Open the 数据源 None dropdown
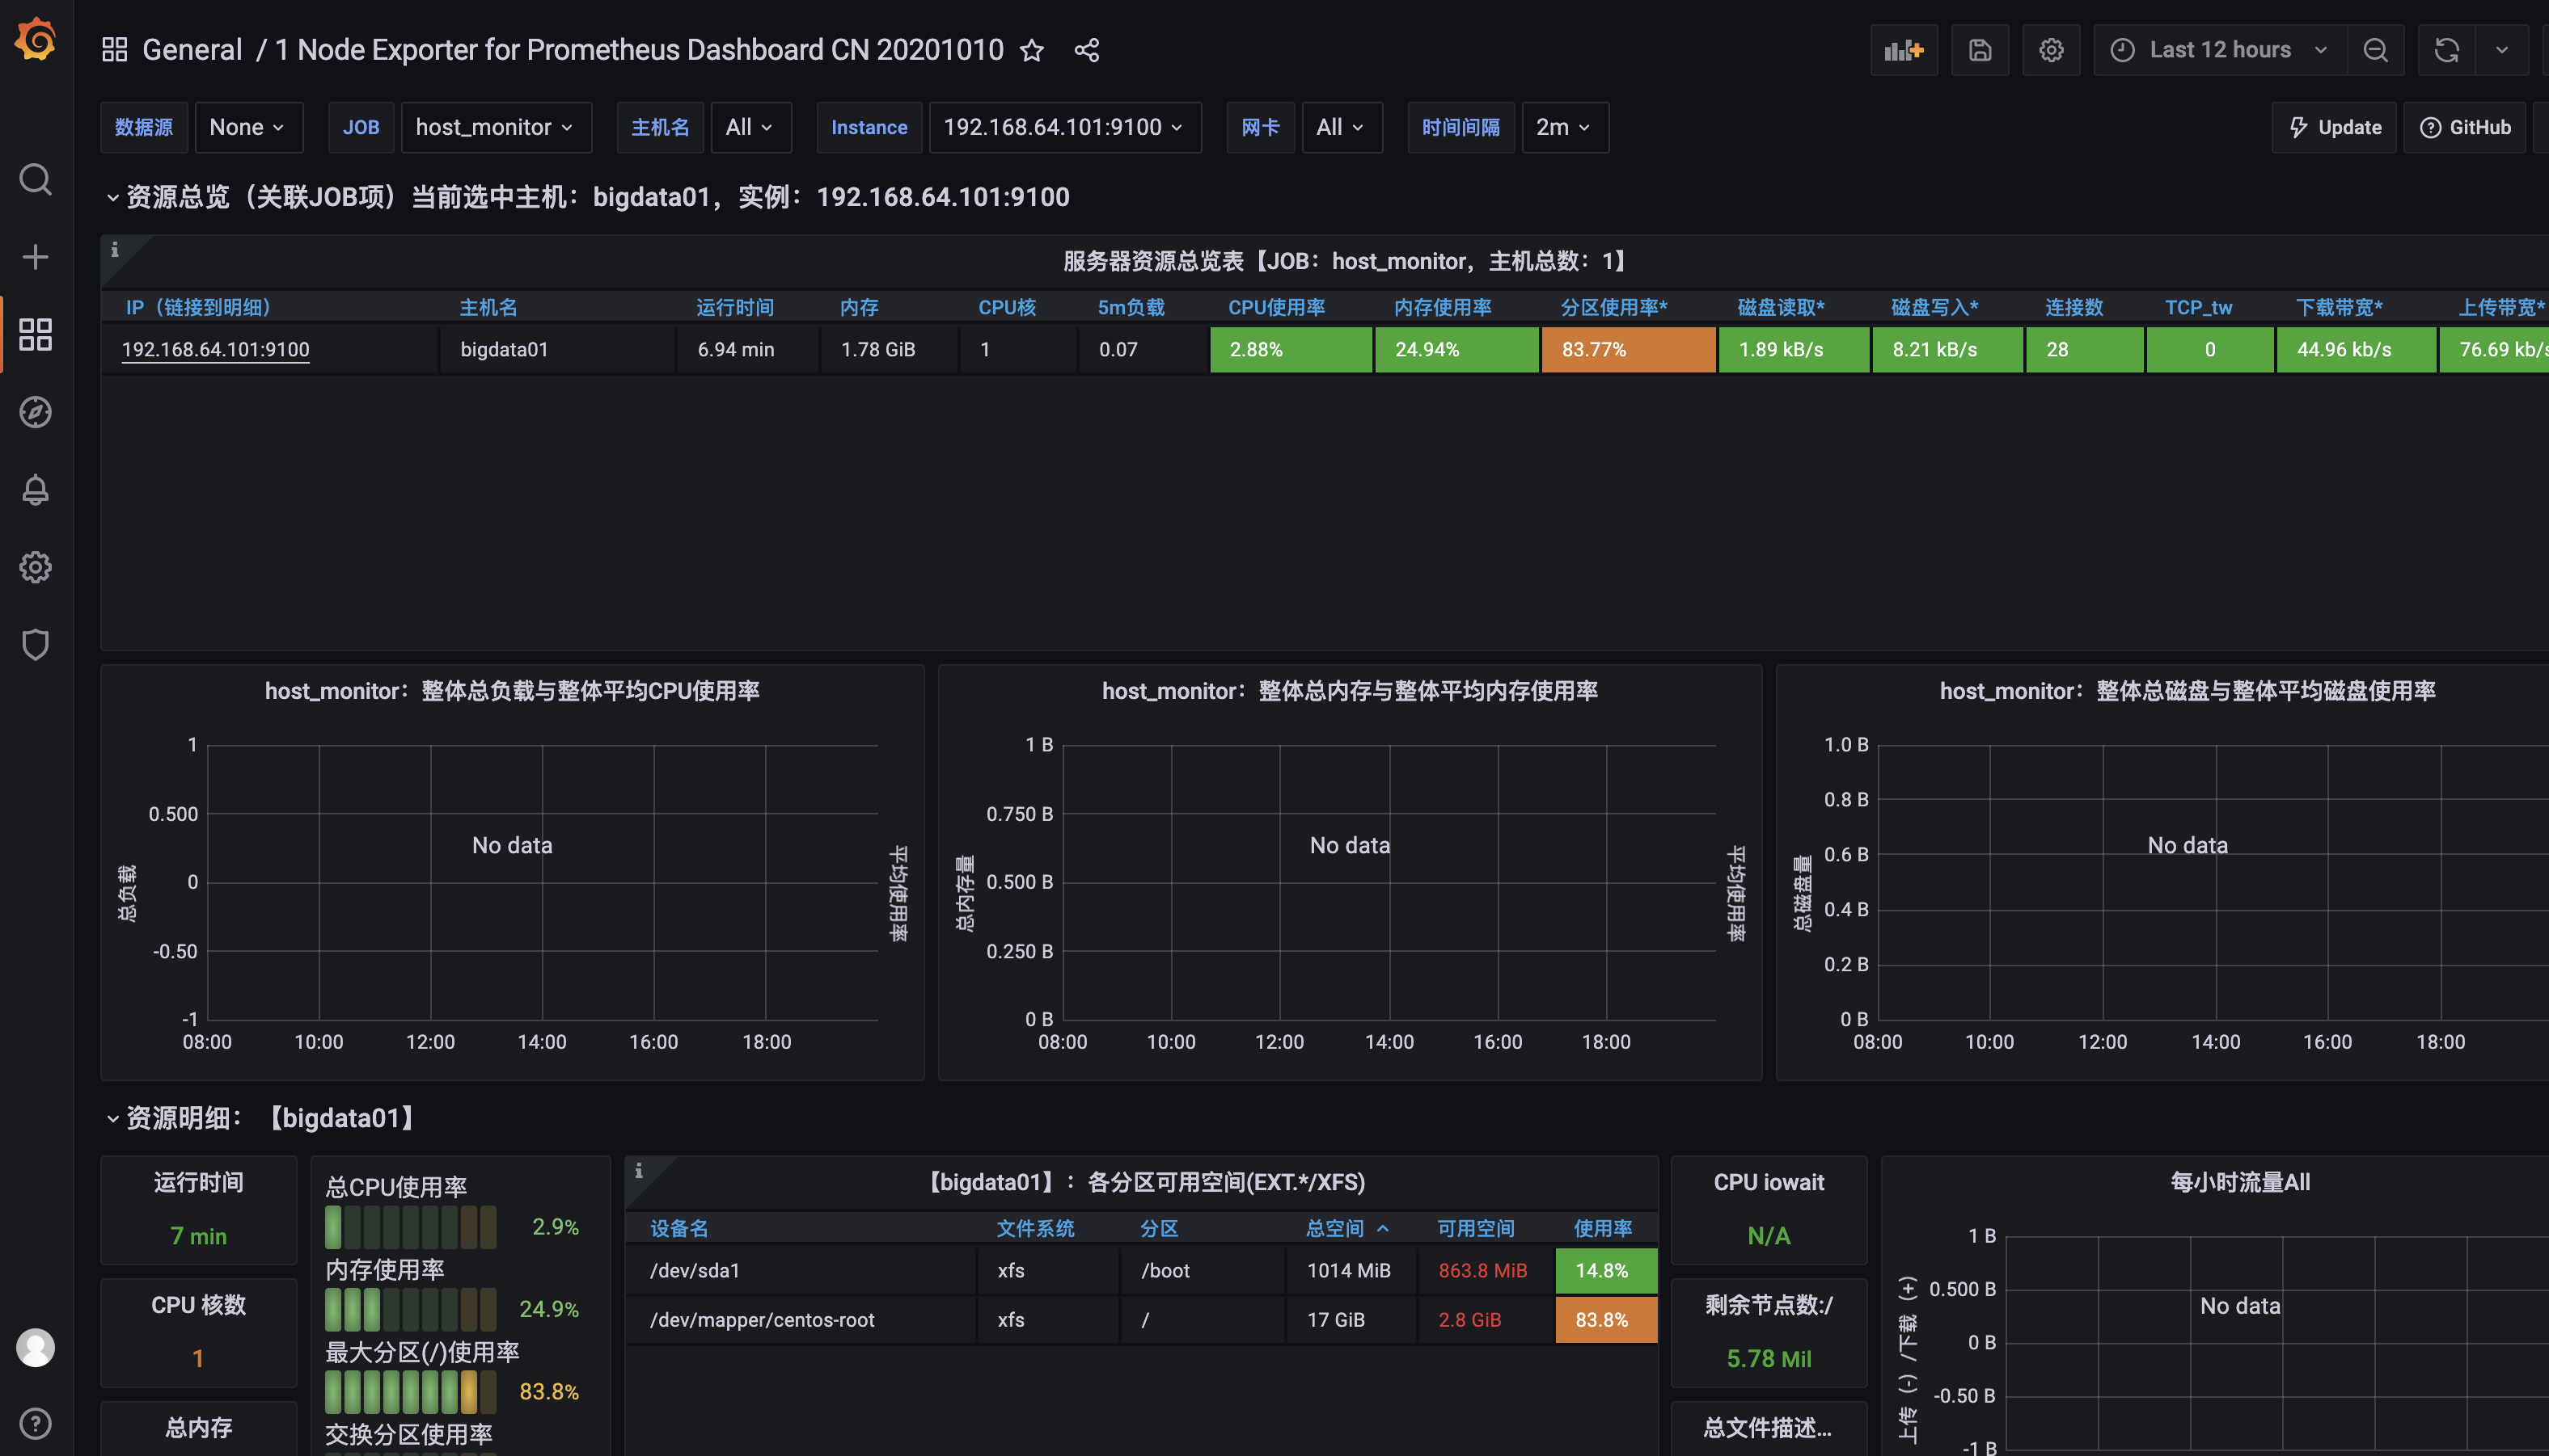 coord(248,127)
